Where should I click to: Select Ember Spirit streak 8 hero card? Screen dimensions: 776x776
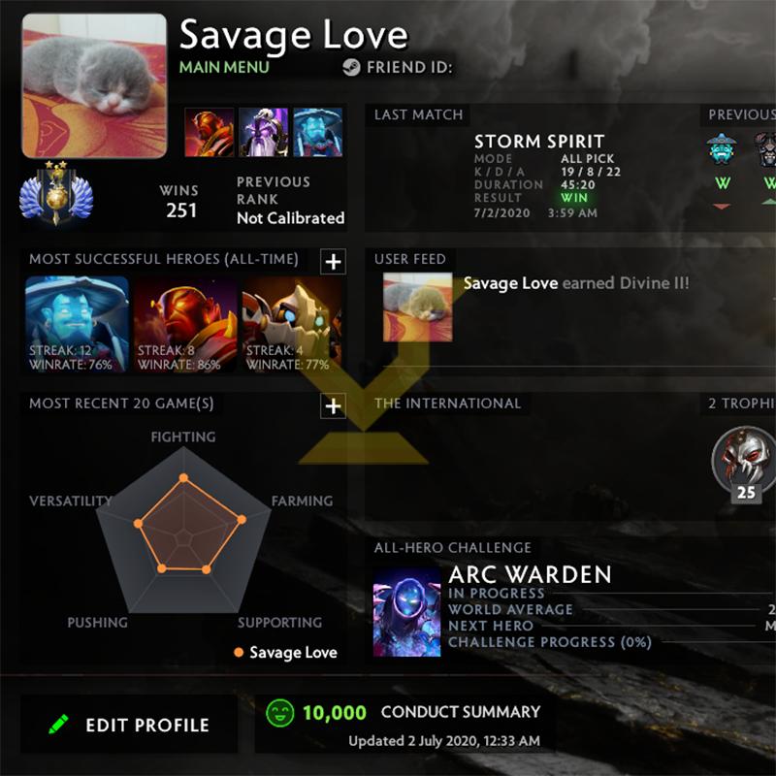tap(185, 324)
